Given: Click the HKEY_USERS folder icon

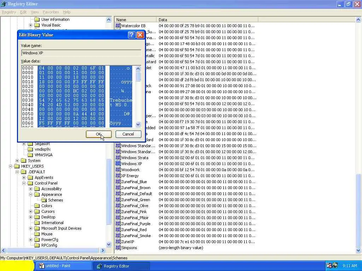Looking at the screenshot, I should coord(17,166).
